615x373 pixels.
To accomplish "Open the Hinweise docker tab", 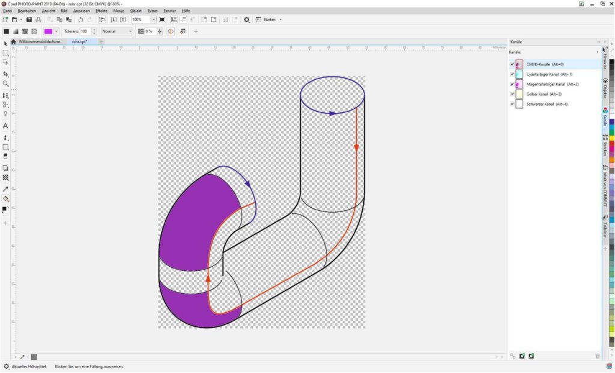I will [605, 59].
